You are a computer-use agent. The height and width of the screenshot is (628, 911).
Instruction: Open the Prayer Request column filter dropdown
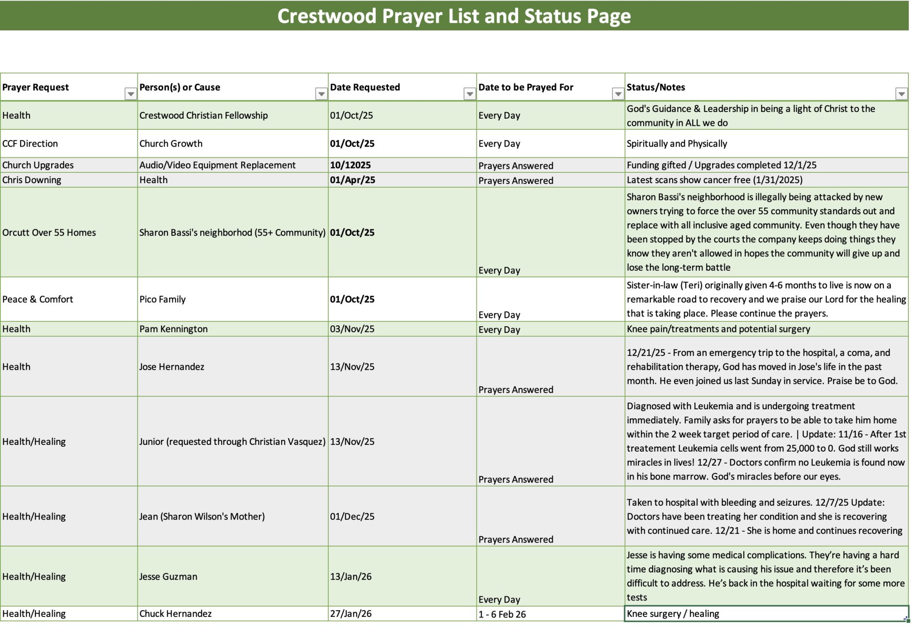[130, 94]
